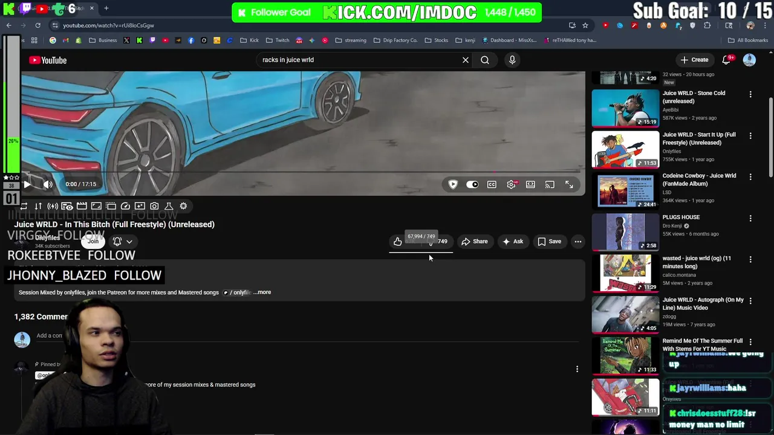This screenshot has width=774, height=435.
Task: Open Remind Me Of The Summer video title
Action: pos(703,344)
